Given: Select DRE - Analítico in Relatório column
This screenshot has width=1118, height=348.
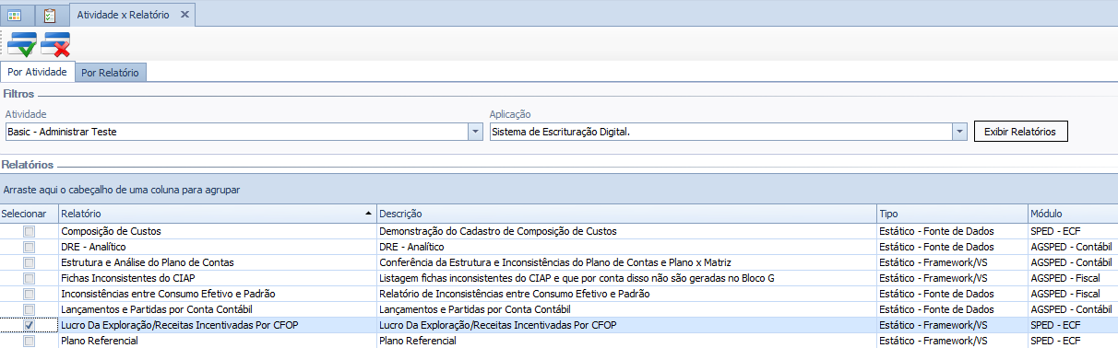Looking at the screenshot, I should click(94, 247).
